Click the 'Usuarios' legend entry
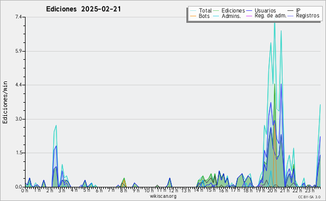326x201 pixels. (x=265, y=10)
